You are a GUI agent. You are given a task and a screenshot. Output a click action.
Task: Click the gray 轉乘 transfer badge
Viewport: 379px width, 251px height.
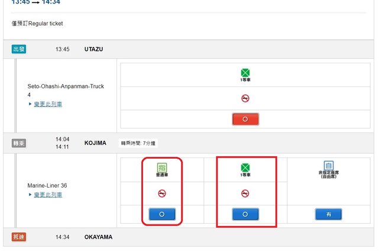(19, 143)
